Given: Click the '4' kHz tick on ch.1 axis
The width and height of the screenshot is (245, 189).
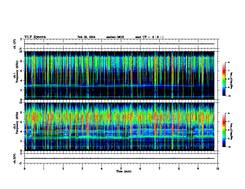Looking at the screenshot, I should [x=21, y=81].
